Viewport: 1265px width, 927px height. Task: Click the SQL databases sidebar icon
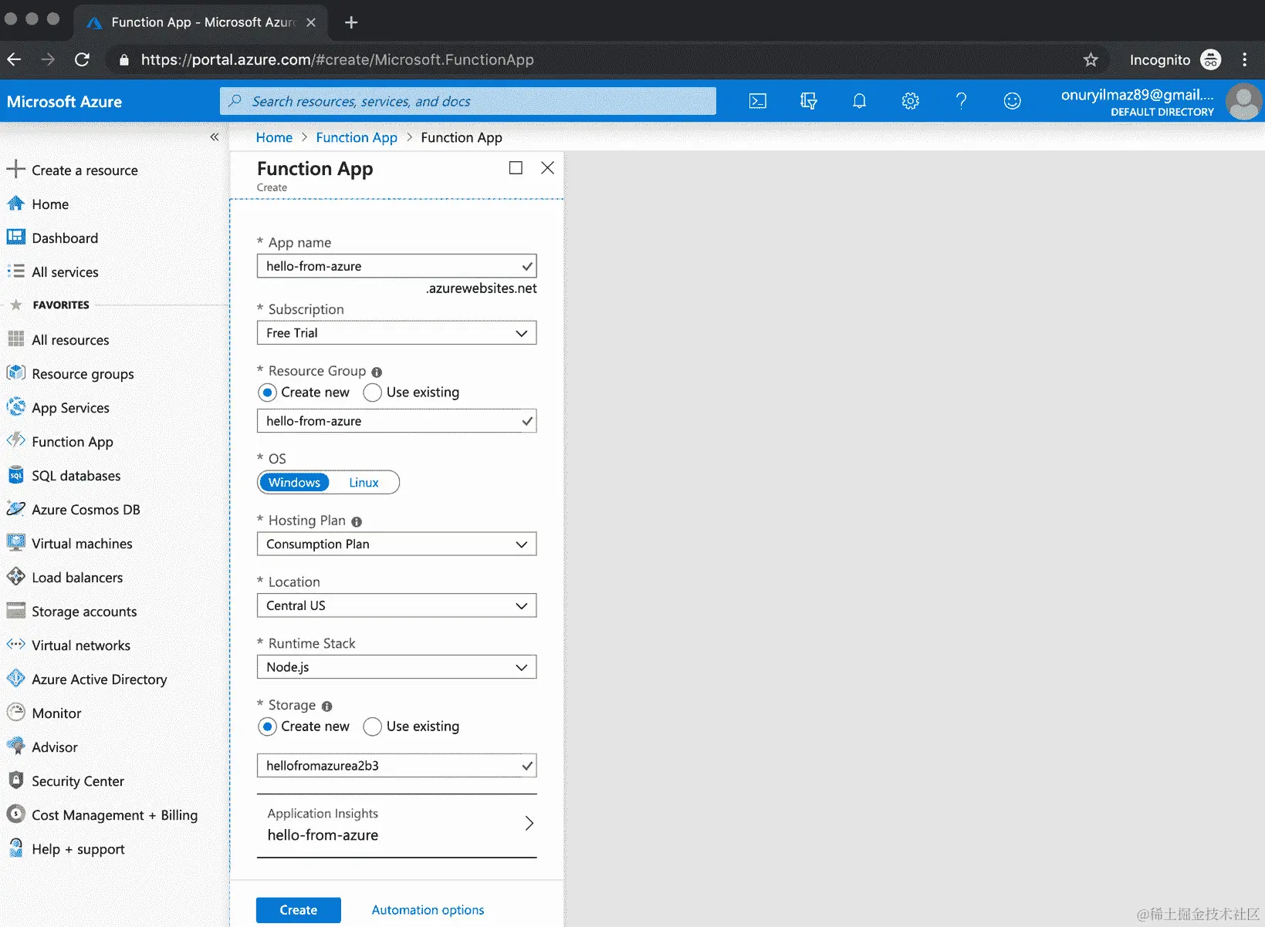(15, 475)
